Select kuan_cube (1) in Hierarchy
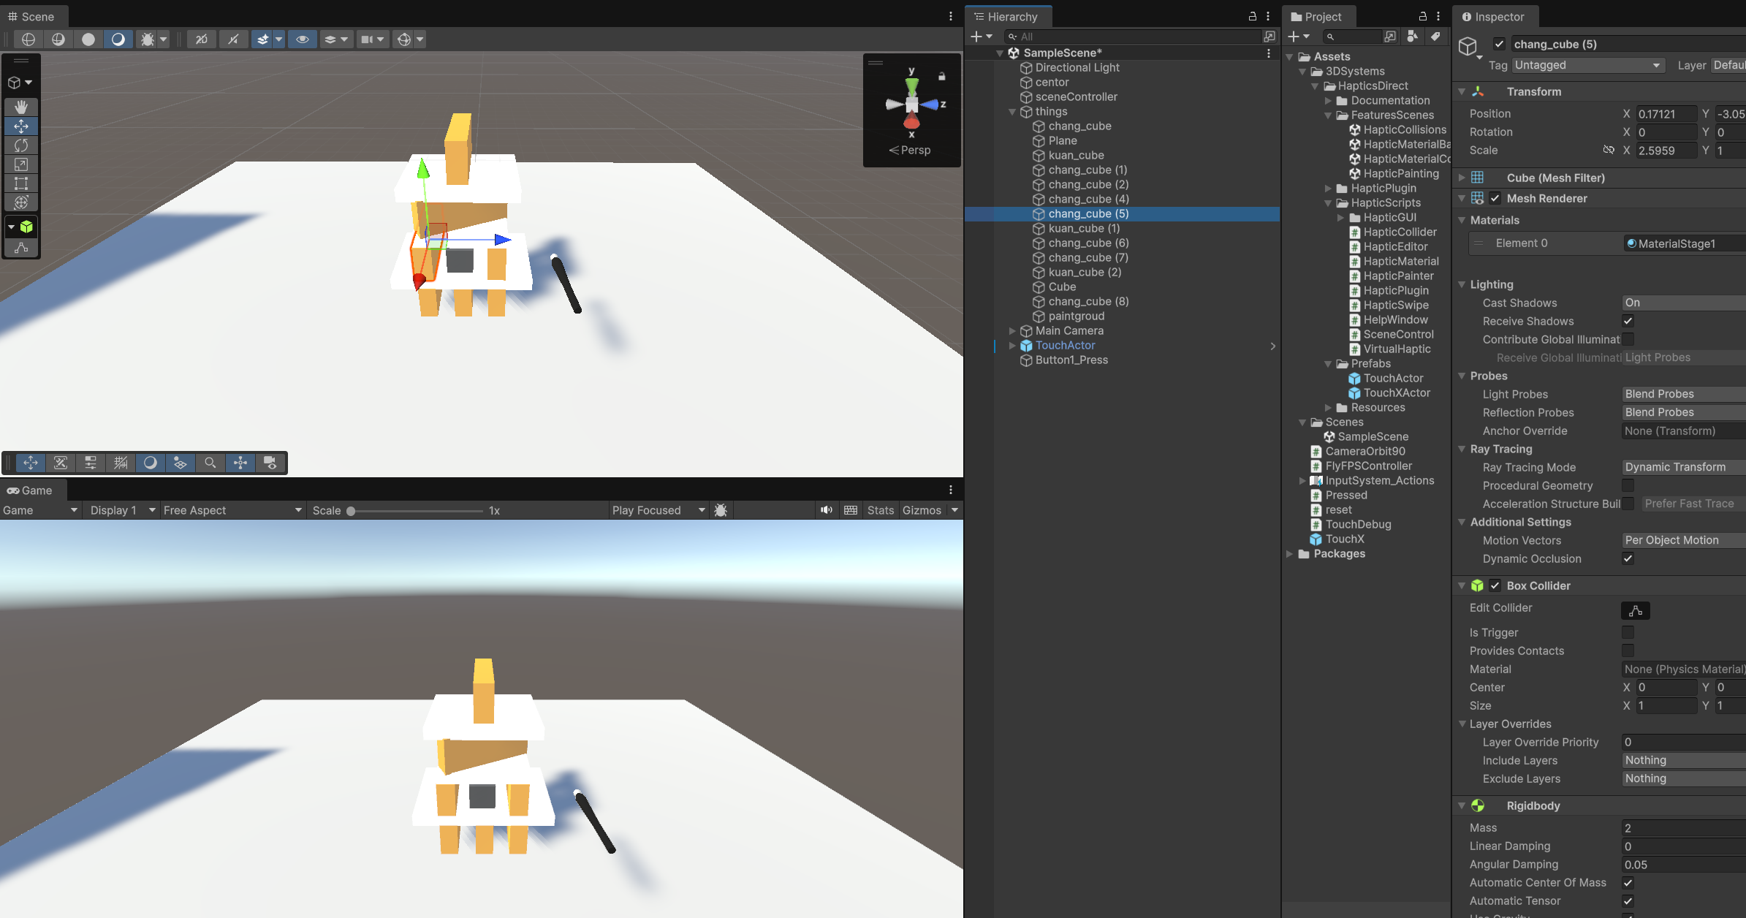 [x=1084, y=228]
